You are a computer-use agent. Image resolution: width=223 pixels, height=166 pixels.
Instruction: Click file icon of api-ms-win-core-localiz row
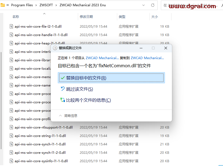click(x=11, y=68)
